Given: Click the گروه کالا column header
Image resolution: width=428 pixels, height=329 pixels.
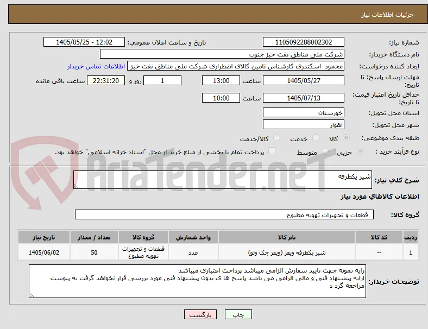Looking at the screenshot, I should coord(143,237).
